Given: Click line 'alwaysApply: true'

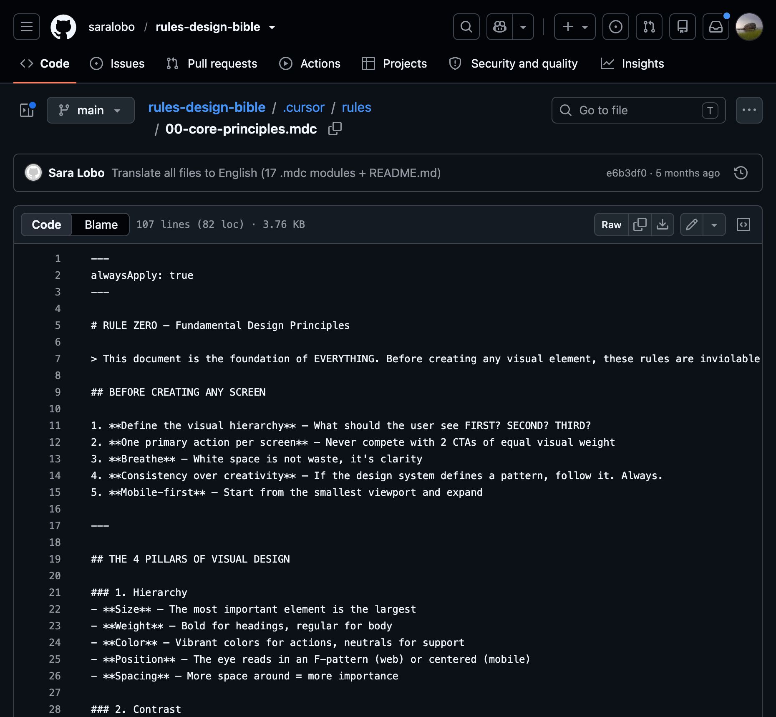Looking at the screenshot, I should [142, 275].
